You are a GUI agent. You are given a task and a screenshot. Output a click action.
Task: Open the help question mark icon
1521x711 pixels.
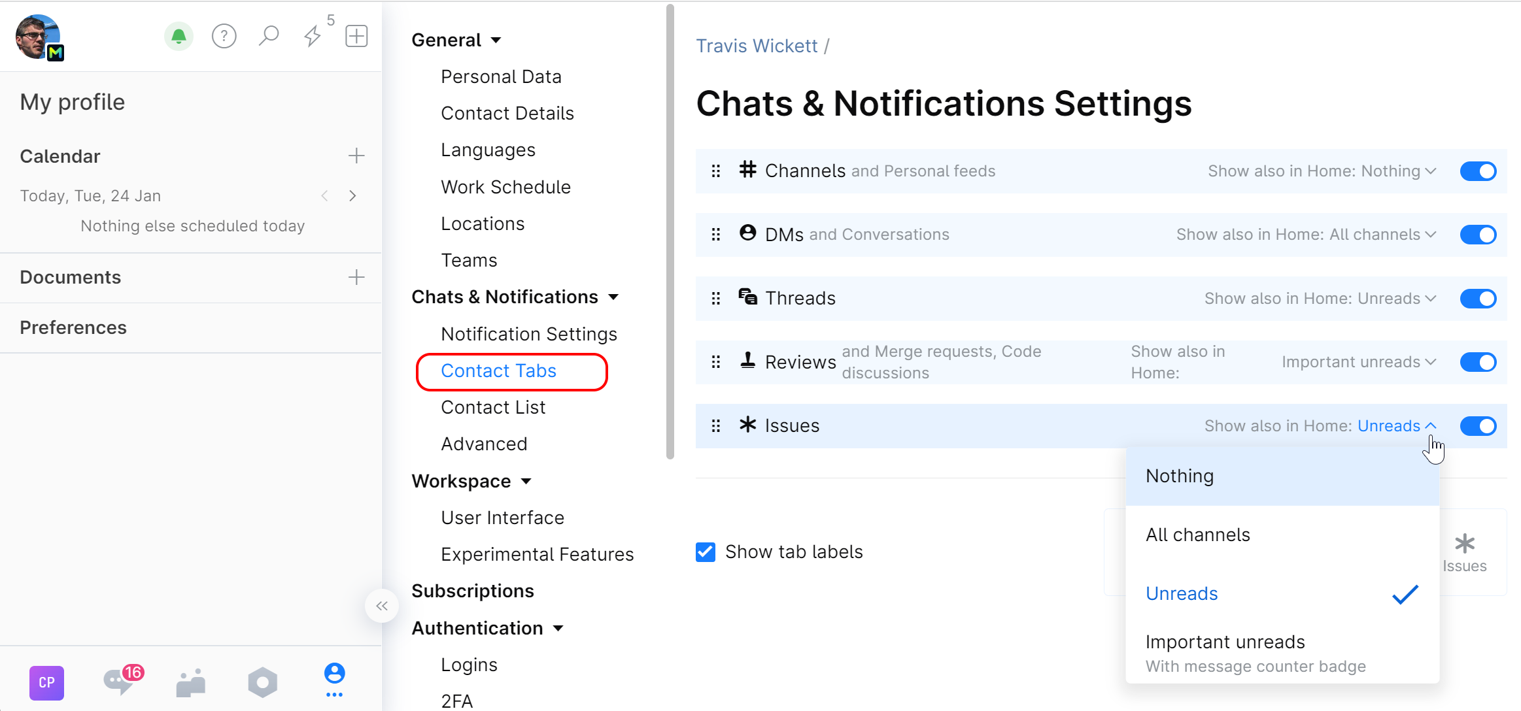click(x=224, y=36)
